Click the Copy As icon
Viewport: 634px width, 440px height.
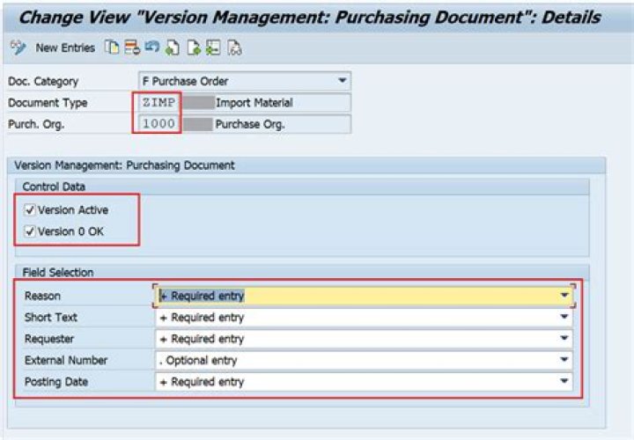tap(112, 48)
